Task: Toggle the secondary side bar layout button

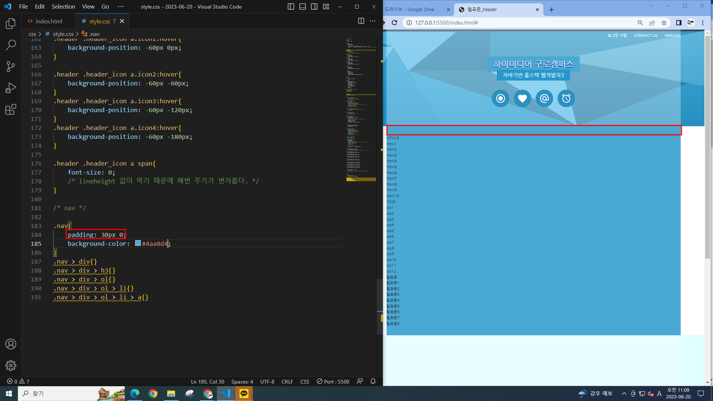Action: click(314, 7)
